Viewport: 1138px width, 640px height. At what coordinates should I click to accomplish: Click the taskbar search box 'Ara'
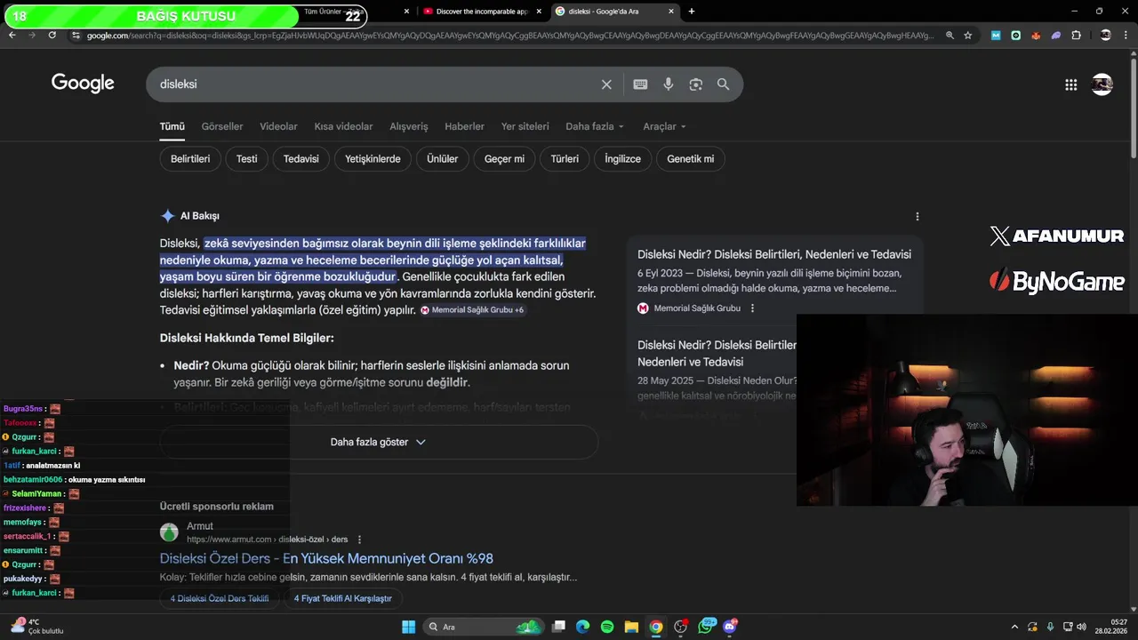(485, 627)
